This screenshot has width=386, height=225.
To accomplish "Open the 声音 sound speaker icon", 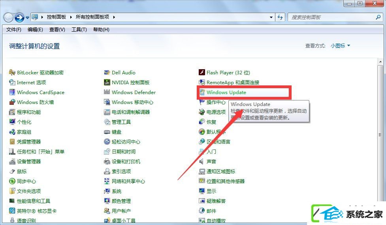I will 202,161.
